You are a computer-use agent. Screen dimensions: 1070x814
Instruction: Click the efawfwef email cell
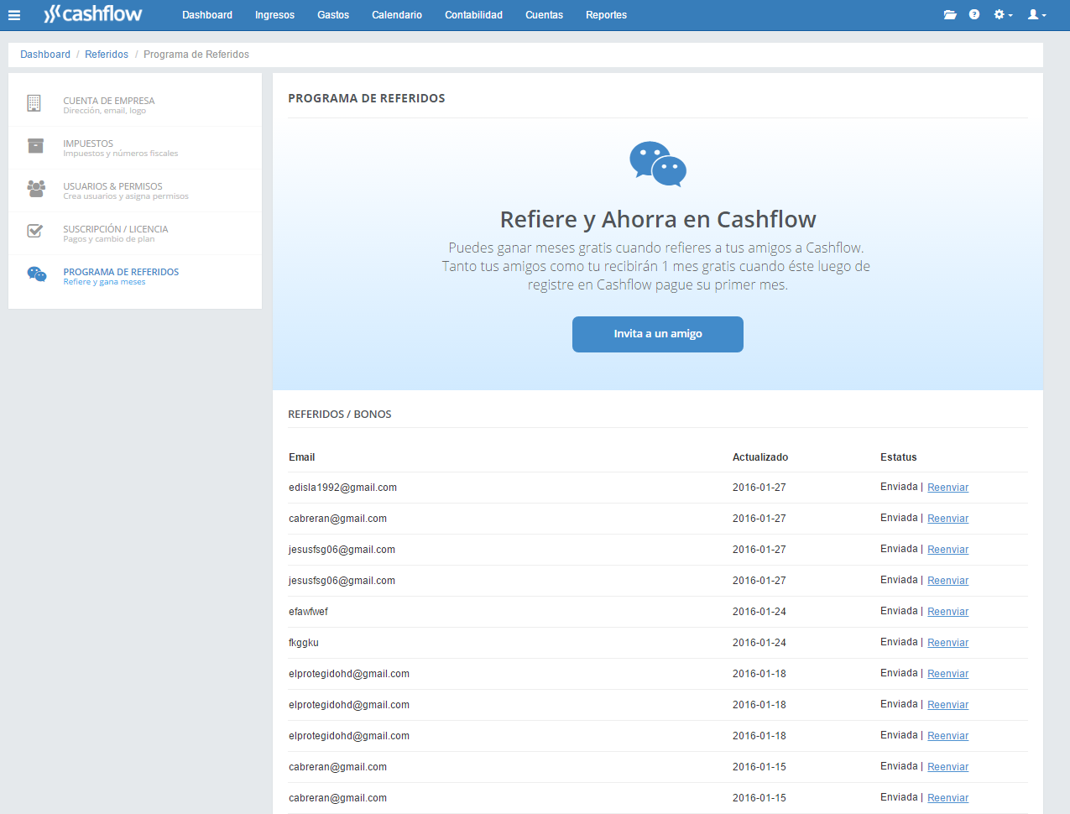pyautogui.click(x=308, y=612)
